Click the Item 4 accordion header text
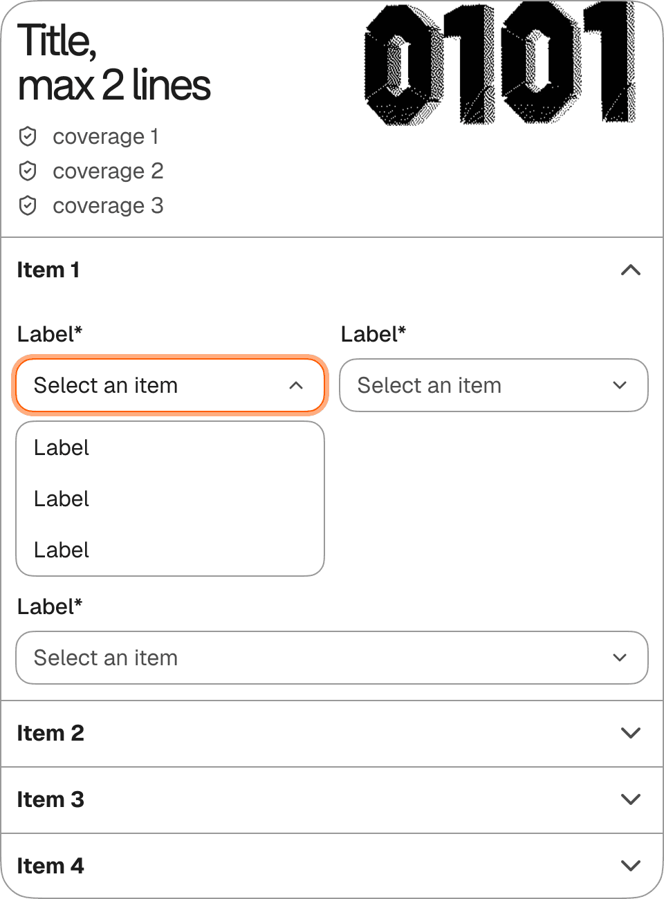Image resolution: width=664 pixels, height=899 pixels. pyautogui.click(x=50, y=866)
